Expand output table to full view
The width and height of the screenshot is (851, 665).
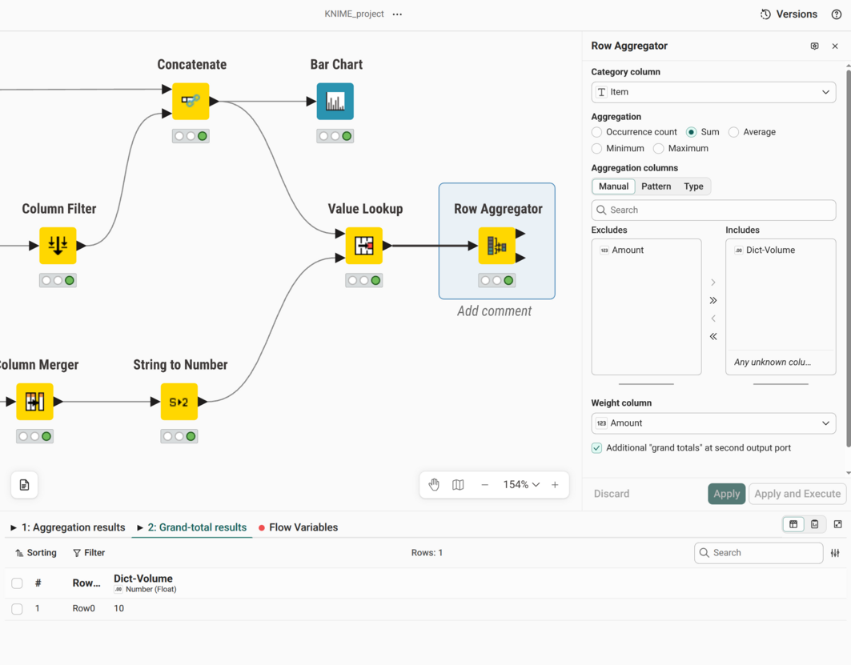(x=838, y=524)
